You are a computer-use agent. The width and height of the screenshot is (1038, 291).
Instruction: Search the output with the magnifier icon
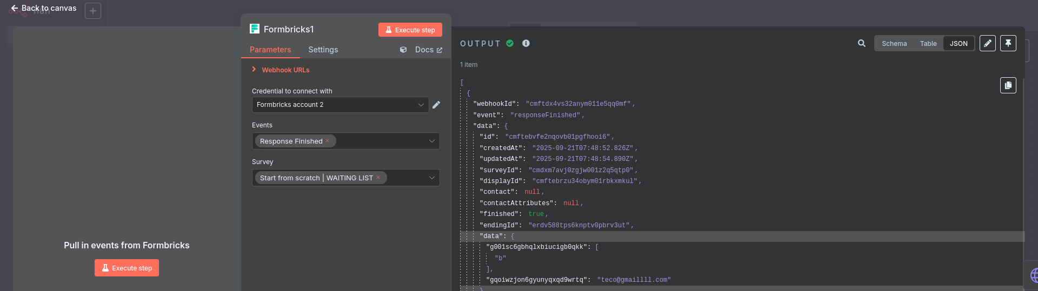pyautogui.click(x=862, y=43)
